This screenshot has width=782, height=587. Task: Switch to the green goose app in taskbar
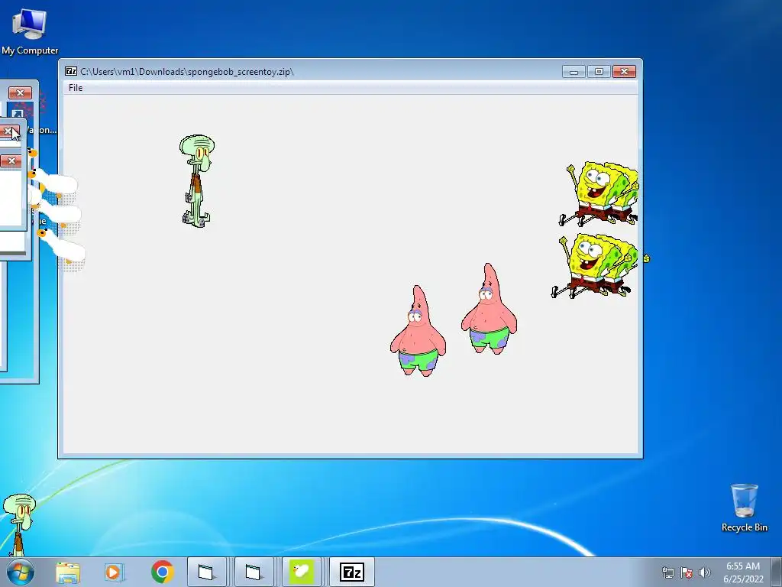(301, 572)
